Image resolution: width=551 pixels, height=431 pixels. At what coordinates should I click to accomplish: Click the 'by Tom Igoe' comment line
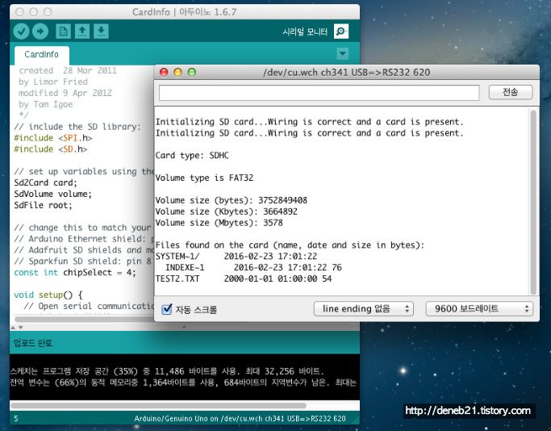tap(46, 104)
